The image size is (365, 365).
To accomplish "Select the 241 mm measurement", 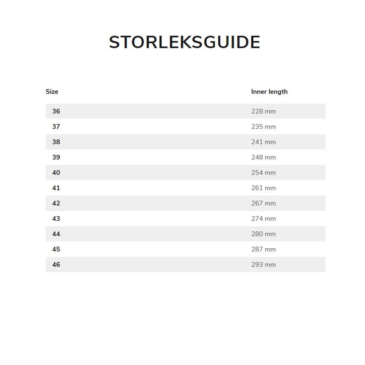I will (x=263, y=142).
